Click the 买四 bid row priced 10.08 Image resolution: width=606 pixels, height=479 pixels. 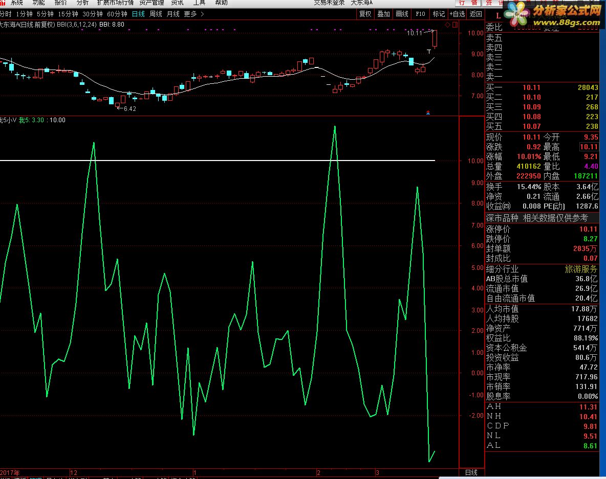(542, 117)
